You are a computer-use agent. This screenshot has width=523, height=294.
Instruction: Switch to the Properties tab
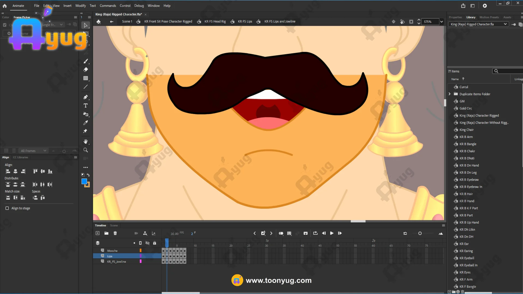click(x=455, y=17)
